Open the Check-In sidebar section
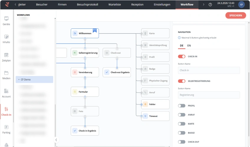The image size is (250, 147). [x=6, y=112]
